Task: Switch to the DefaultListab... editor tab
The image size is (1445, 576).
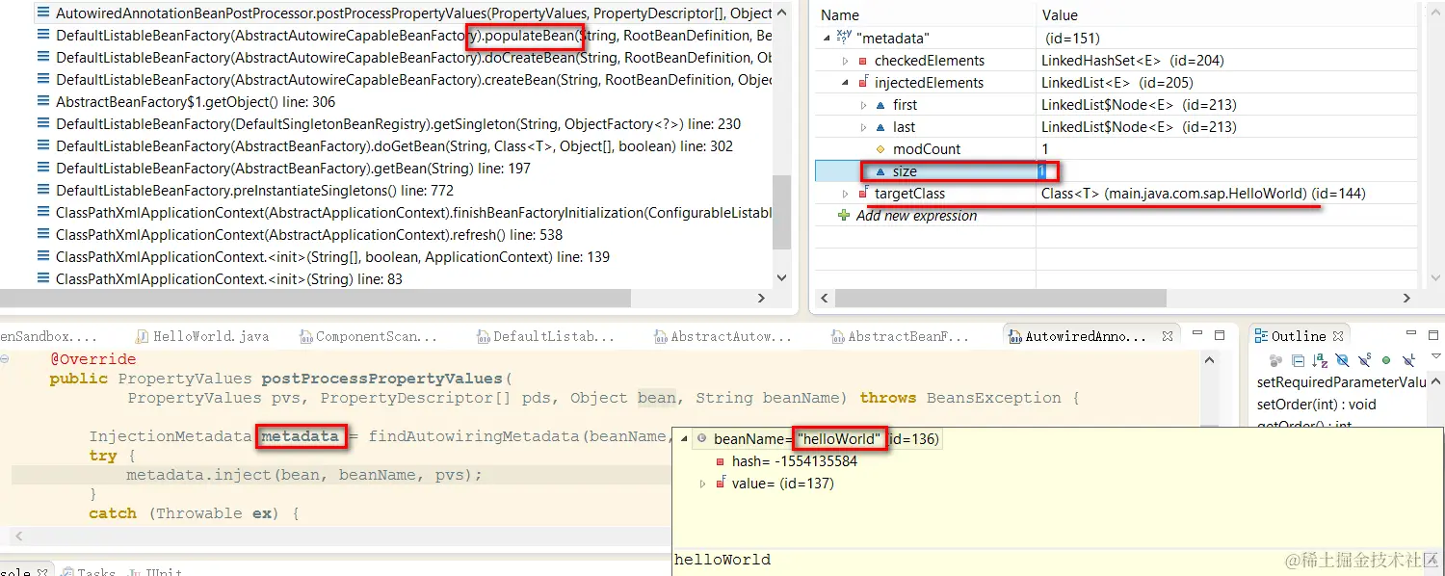Action: [546, 336]
